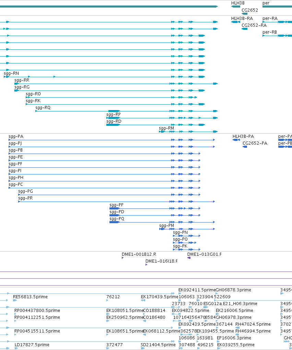Screen dimensions: 292x350
Task: Select the EK092439.5prime EST label
Action: pos(197,324)
